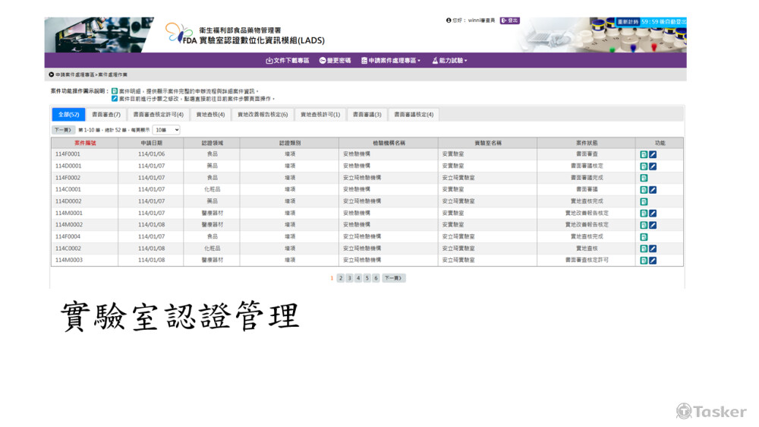Click edit pencil icon for case 114C0001
Image resolution: width=759 pixels, height=427 pixels.
[x=653, y=190]
